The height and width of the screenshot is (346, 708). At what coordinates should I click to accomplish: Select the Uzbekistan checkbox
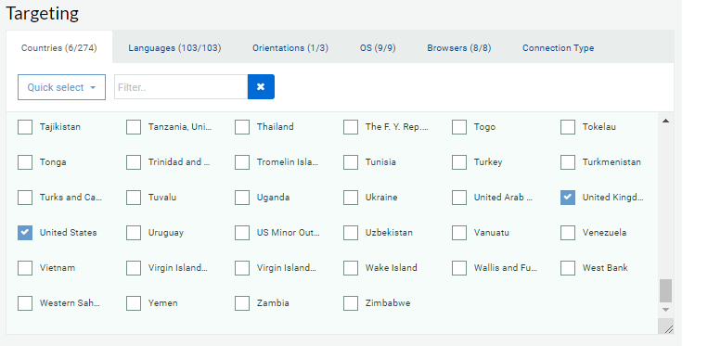tap(351, 233)
